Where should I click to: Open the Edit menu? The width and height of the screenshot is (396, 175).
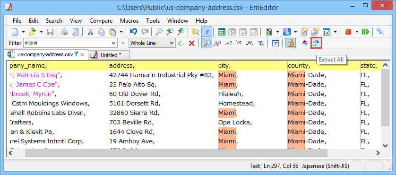34,21
